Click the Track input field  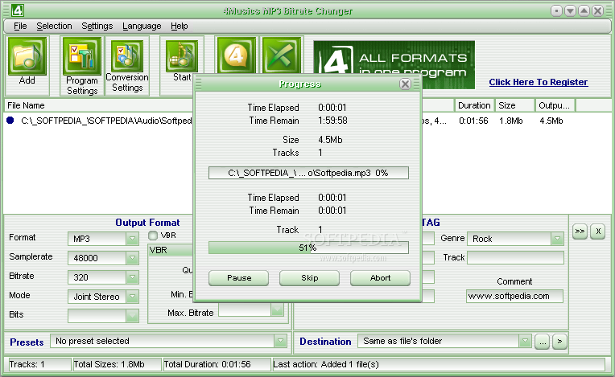(515, 257)
